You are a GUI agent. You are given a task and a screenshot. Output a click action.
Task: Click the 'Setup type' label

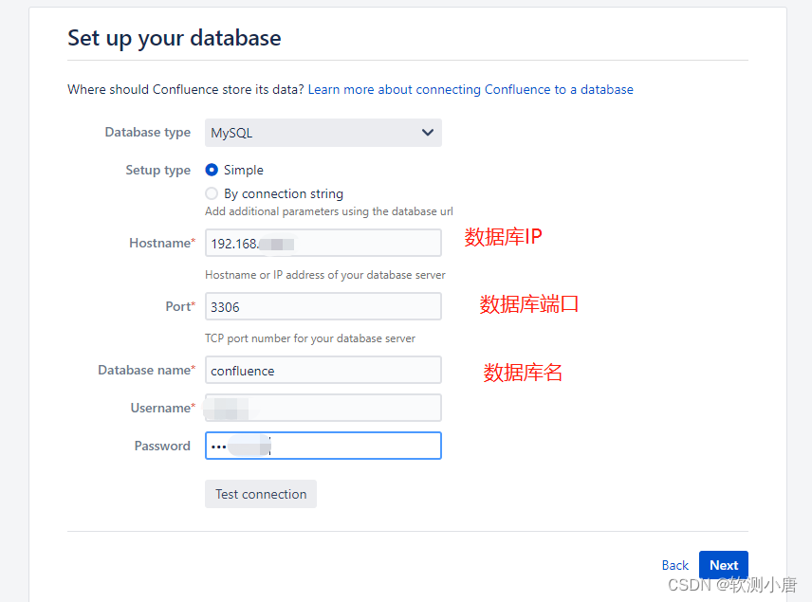[158, 171]
